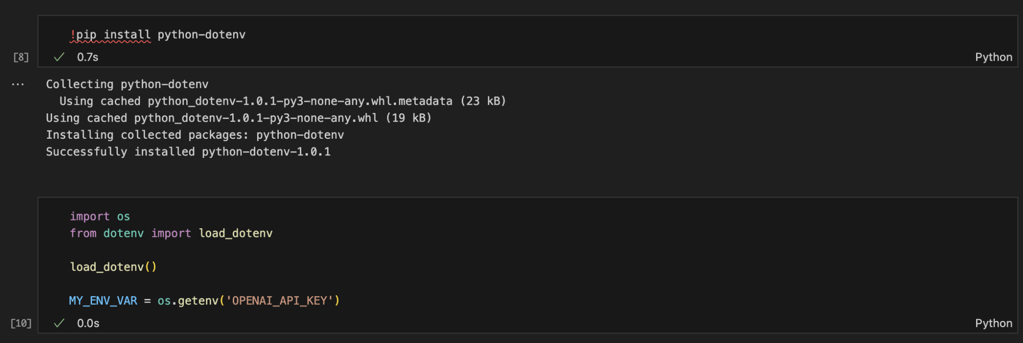Screen dimensions: 1023x343
Task: Click the 'import os' code line
Action: pyautogui.click(x=100, y=217)
